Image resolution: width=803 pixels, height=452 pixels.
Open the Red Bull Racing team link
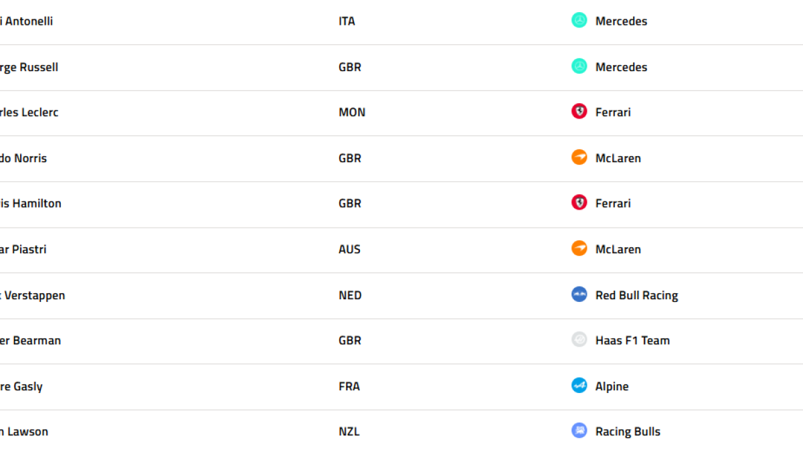coord(636,295)
